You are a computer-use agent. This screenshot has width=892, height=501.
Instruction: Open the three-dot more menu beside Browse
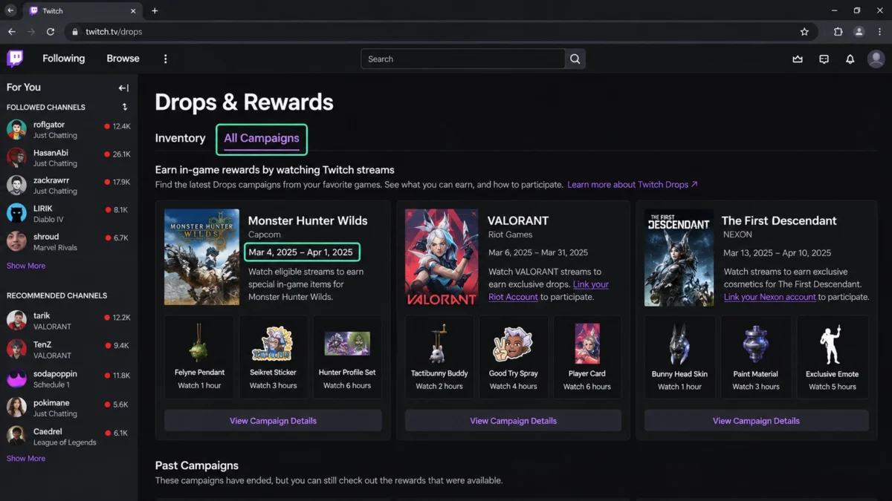166,59
